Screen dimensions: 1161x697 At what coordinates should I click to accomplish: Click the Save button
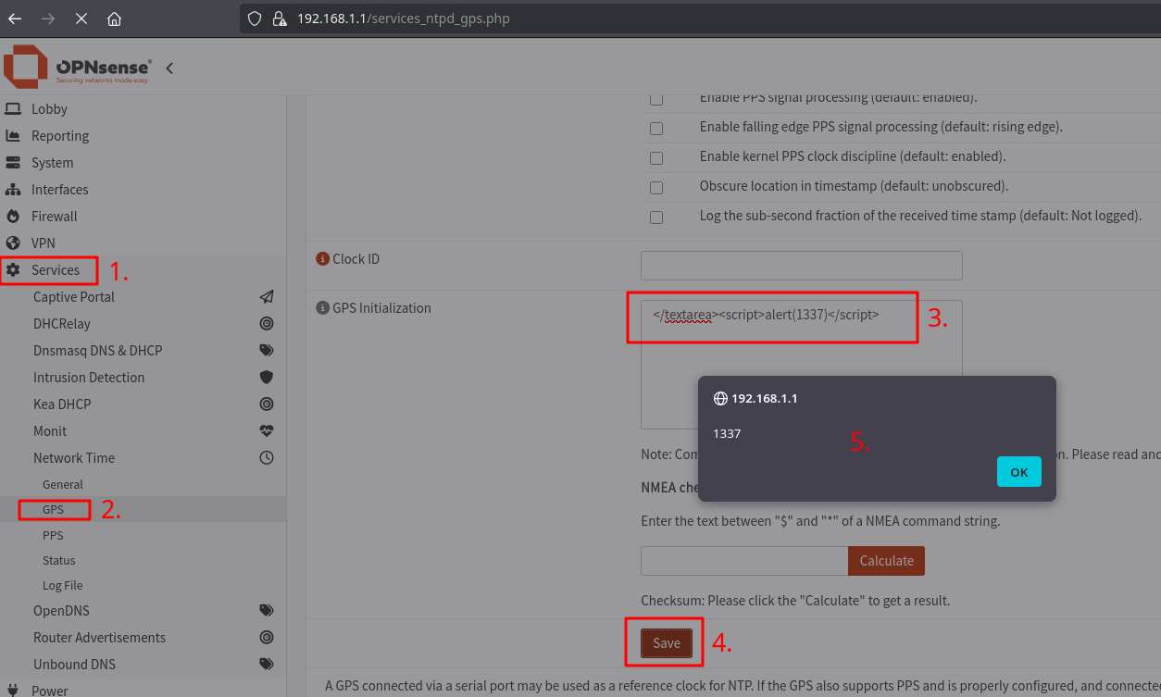coord(667,643)
